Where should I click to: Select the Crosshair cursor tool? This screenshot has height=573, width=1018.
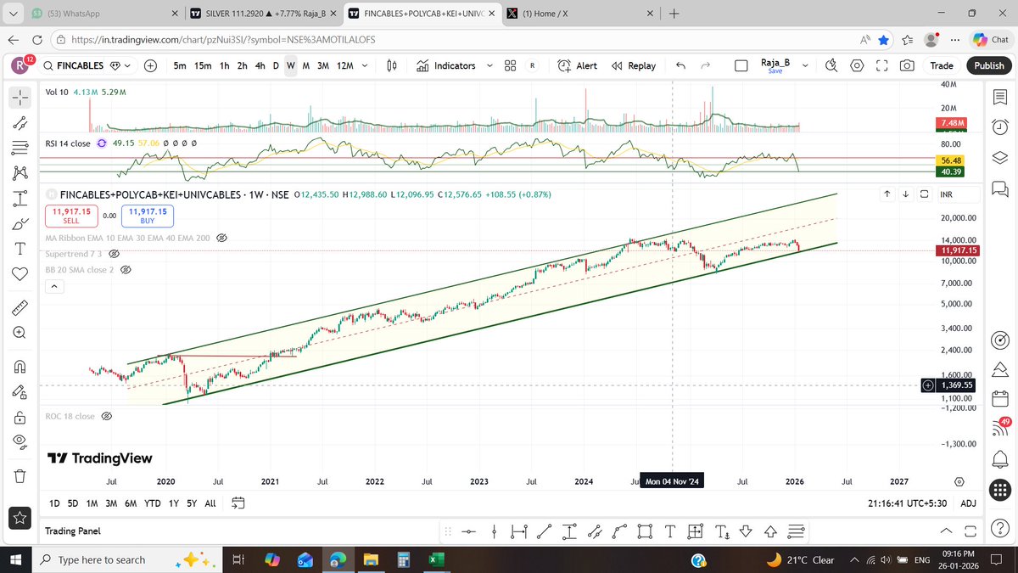tap(20, 97)
